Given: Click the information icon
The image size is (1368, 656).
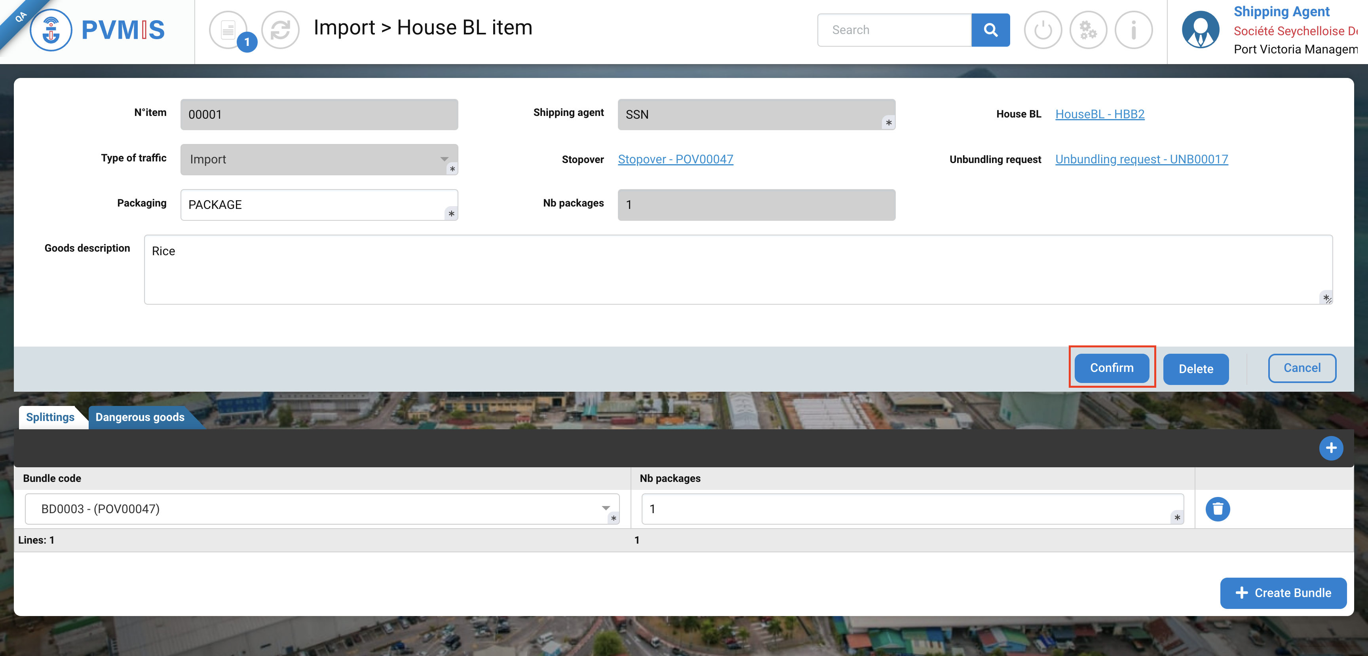Looking at the screenshot, I should click(1133, 30).
